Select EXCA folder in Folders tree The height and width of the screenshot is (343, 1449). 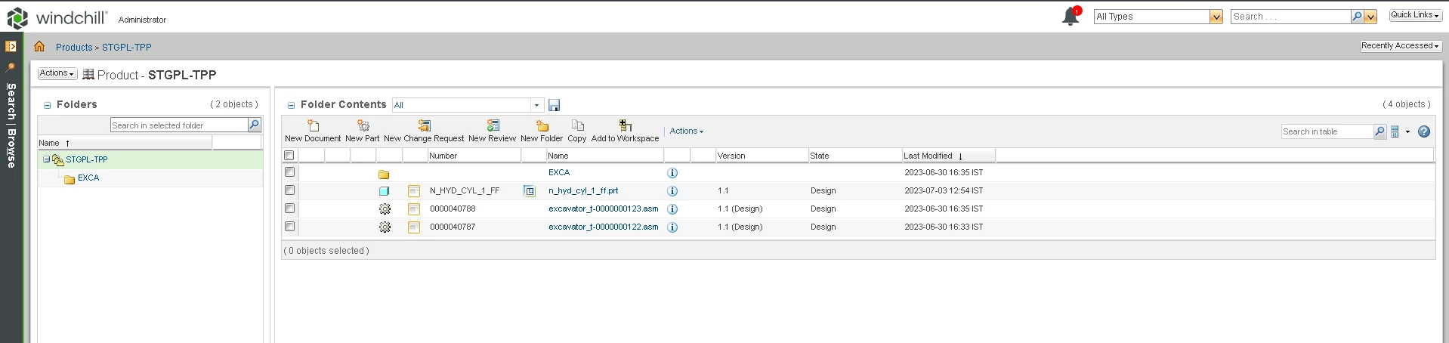point(88,178)
